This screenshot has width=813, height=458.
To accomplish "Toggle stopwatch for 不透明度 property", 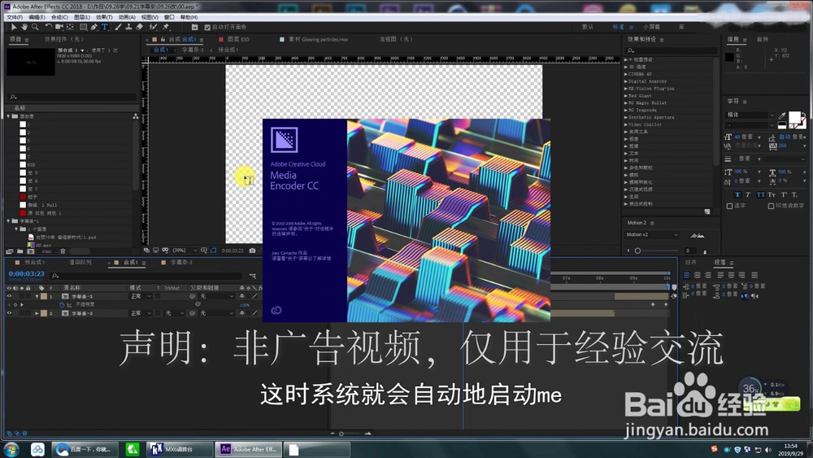I will click(62, 304).
